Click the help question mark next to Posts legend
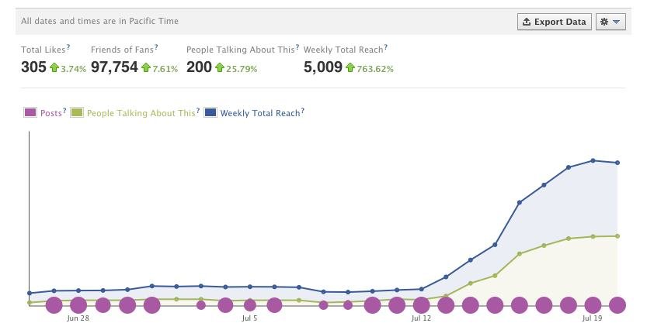647x330 pixels. click(x=64, y=112)
